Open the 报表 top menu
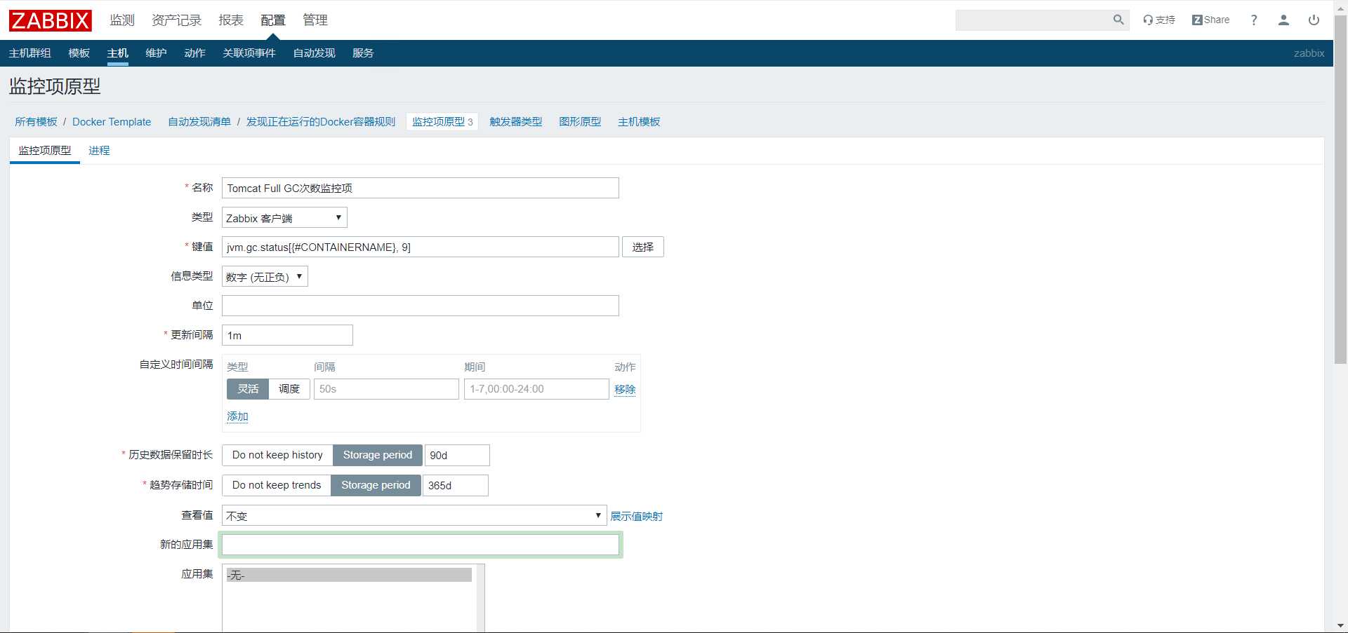 click(x=231, y=20)
